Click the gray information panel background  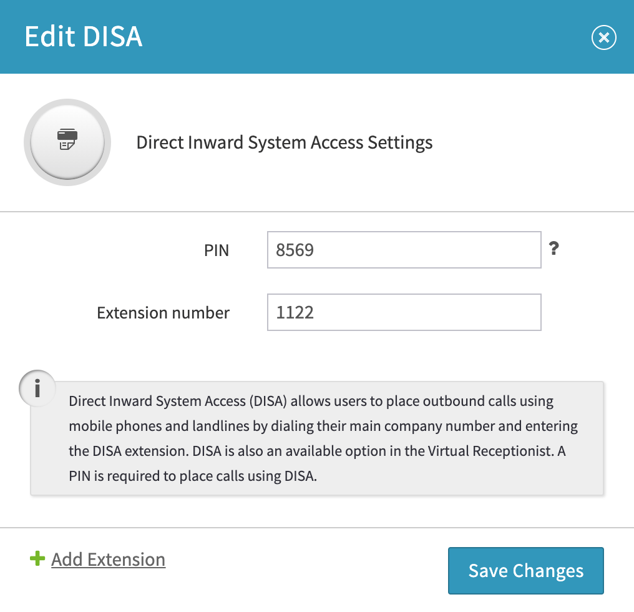click(317, 438)
